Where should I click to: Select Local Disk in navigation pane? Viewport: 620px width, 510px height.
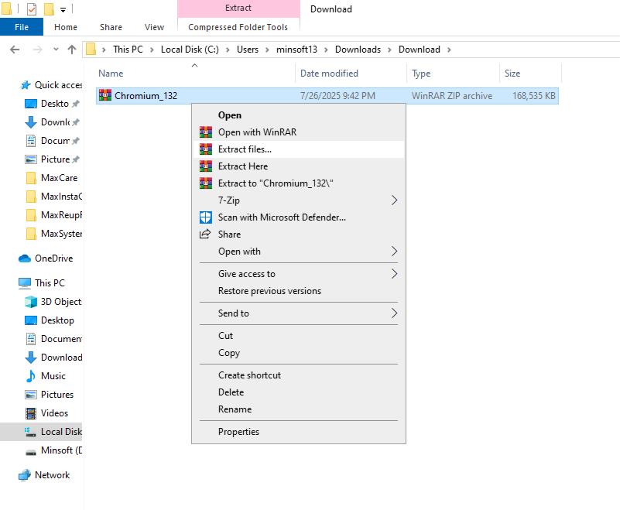[x=41, y=432]
